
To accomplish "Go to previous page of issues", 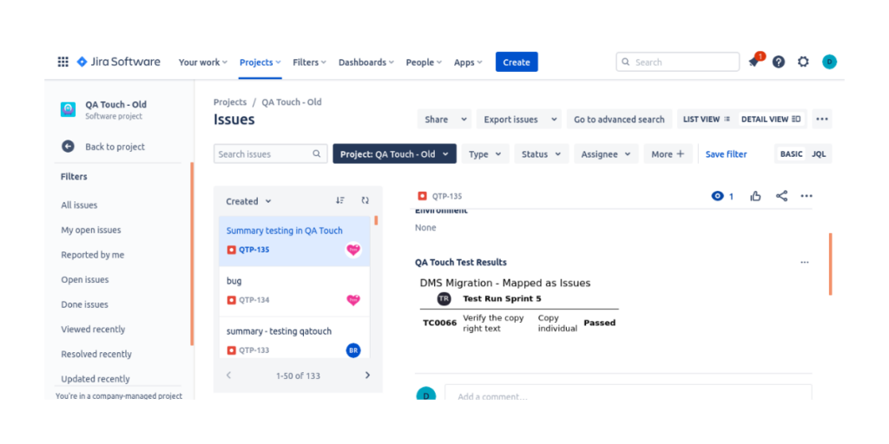I will point(229,375).
